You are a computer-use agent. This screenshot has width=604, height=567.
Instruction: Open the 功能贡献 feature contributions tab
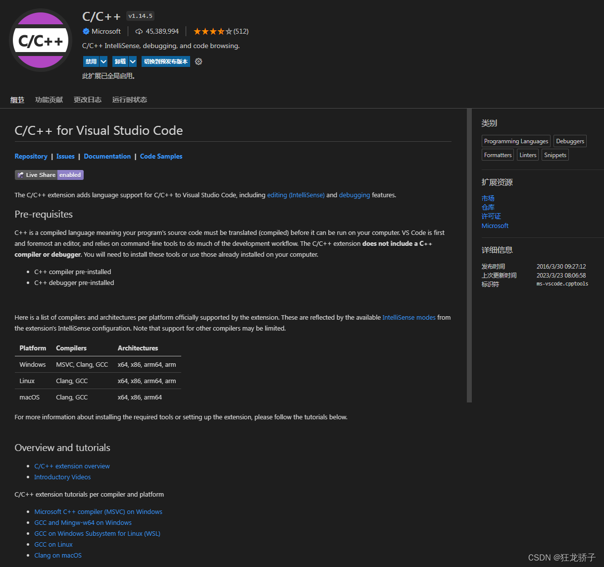[x=49, y=100]
